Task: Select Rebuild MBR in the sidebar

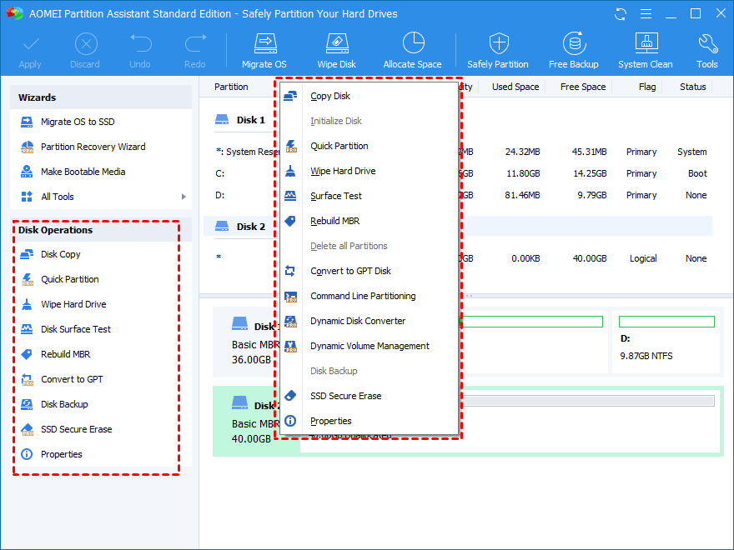Action: (65, 354)
